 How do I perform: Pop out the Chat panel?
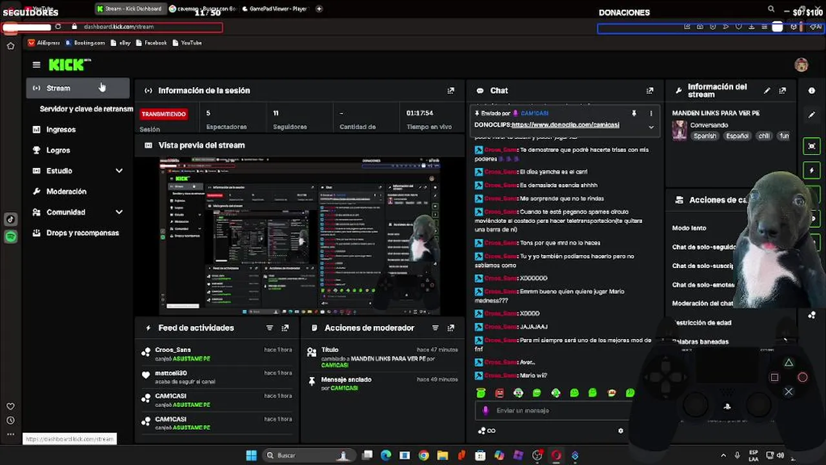[x=650, y=91]
